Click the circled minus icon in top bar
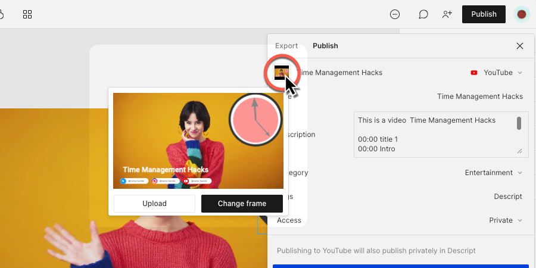 coord(395,14)
